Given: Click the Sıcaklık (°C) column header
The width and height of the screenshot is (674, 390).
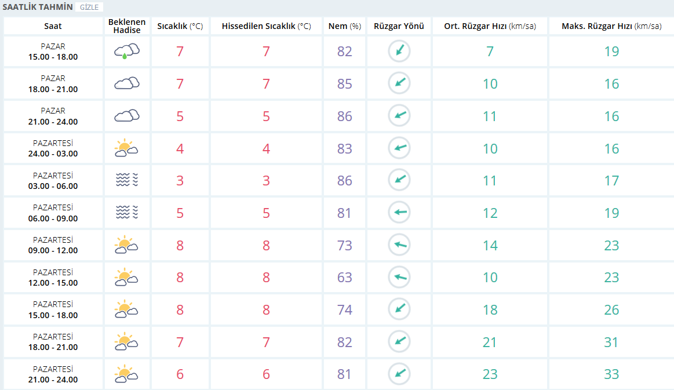Looking at the screenshot, I should [180, 26].
